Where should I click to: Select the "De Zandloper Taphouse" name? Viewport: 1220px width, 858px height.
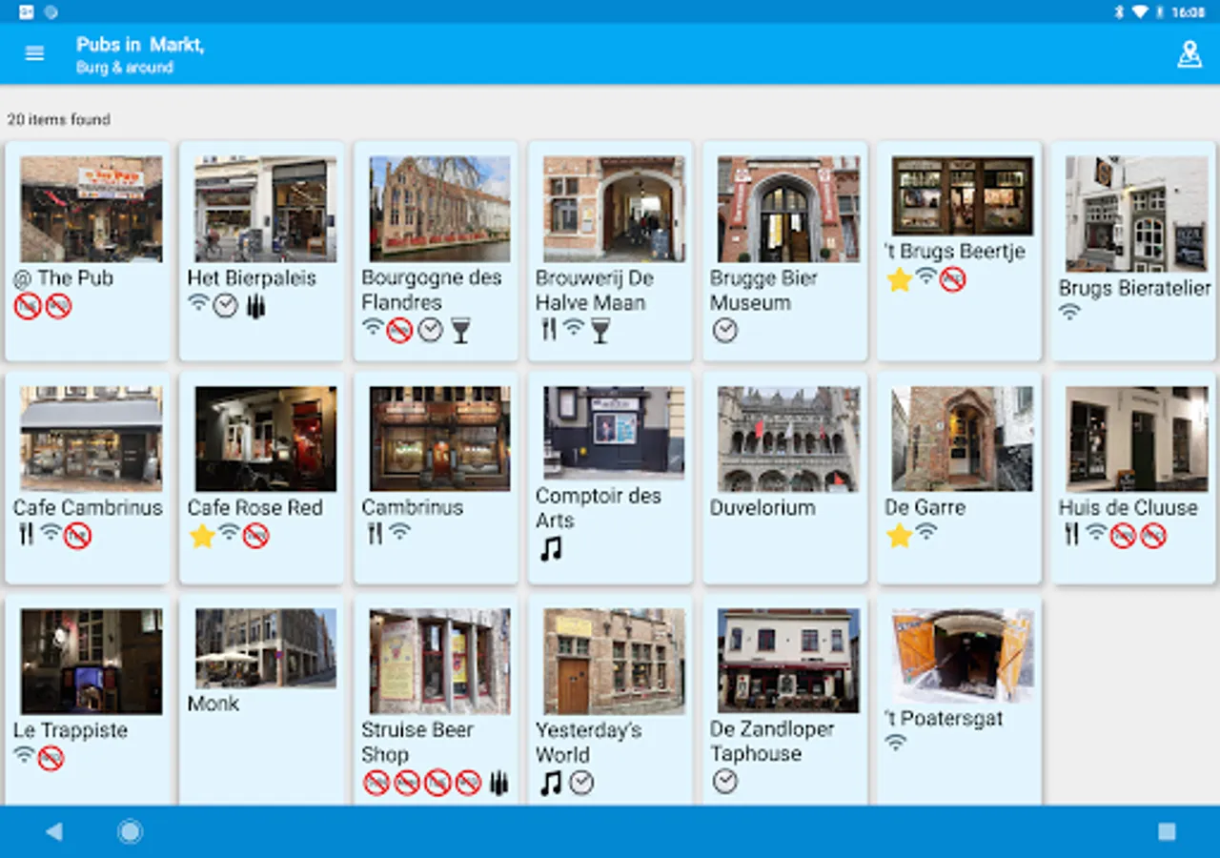click(772, 742)
